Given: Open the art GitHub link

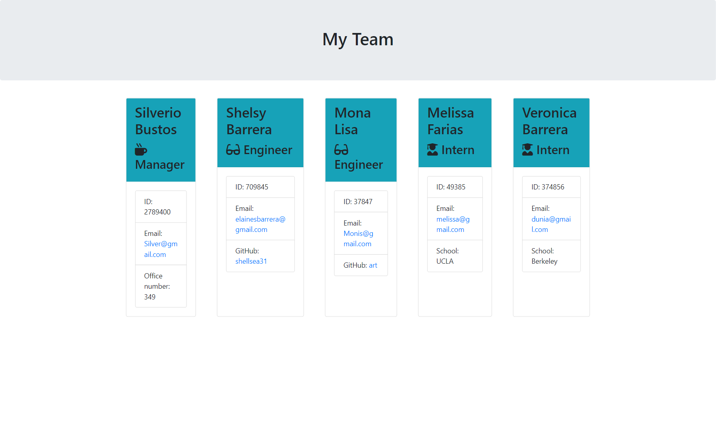Looking at the screenshot, I should [x=373, y=265].
